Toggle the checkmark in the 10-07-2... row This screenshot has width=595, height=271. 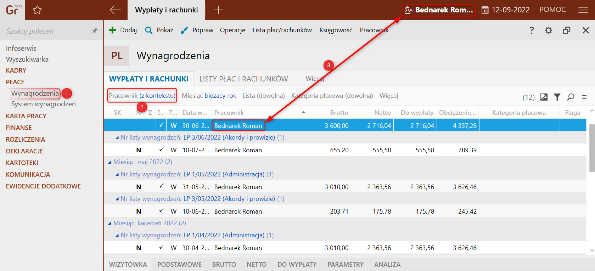[x=161, y=149]
